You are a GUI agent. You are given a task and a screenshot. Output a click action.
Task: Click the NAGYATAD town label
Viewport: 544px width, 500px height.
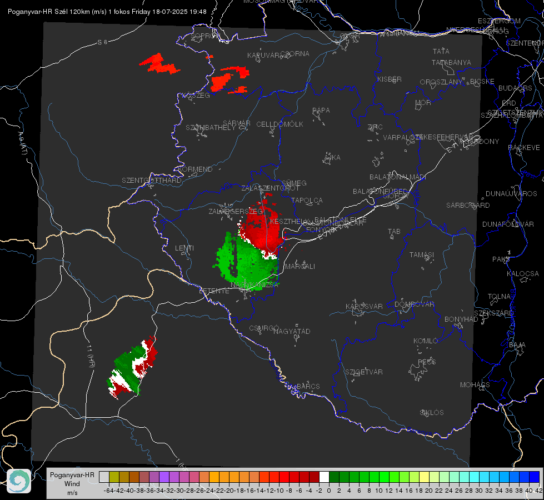click(x=292, y=331)
